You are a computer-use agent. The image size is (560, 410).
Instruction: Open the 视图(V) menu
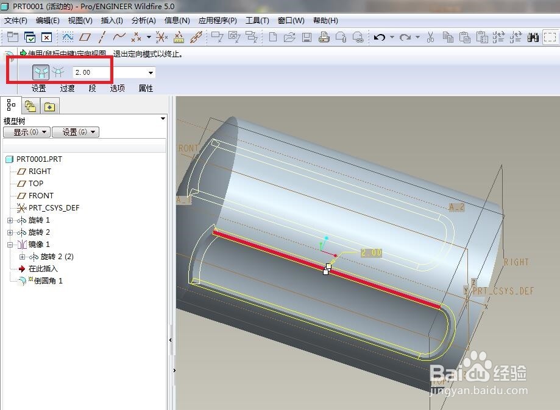click(x=80, y=20)
